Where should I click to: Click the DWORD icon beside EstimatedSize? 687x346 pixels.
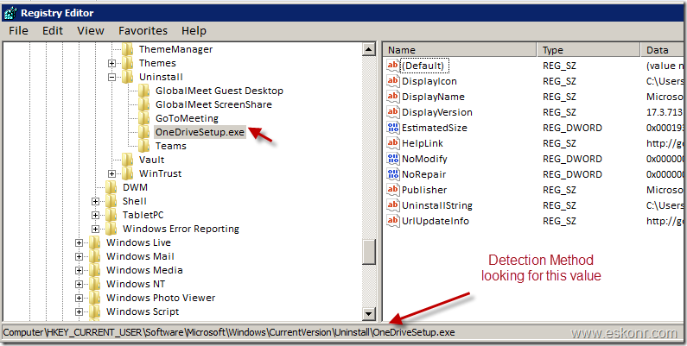pos(393,128)
